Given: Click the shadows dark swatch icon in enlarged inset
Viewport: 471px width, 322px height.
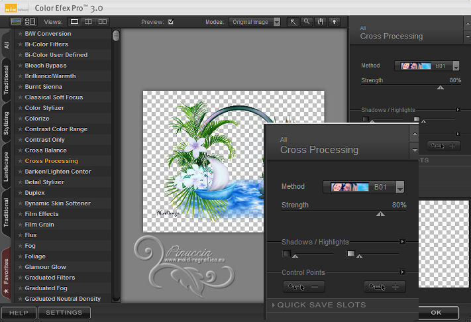Looking at the screenshot, I should tap(287, 254).
